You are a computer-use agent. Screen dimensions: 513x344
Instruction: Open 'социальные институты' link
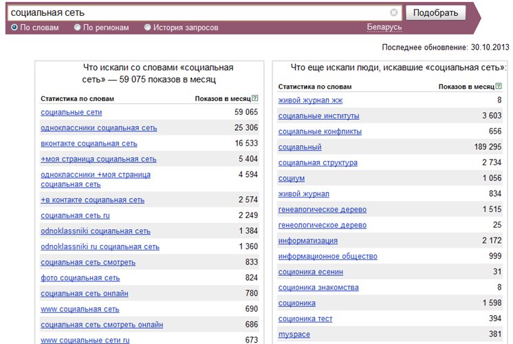tap(318, 116)
